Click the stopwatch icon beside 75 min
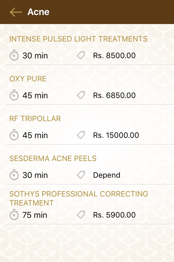The width and height of the screenshot is (174, 262). [14, 215]
